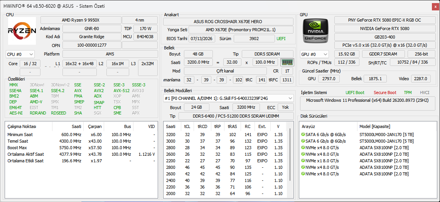Expand the G.Skill memory module dropdown

tap(228, 98)
